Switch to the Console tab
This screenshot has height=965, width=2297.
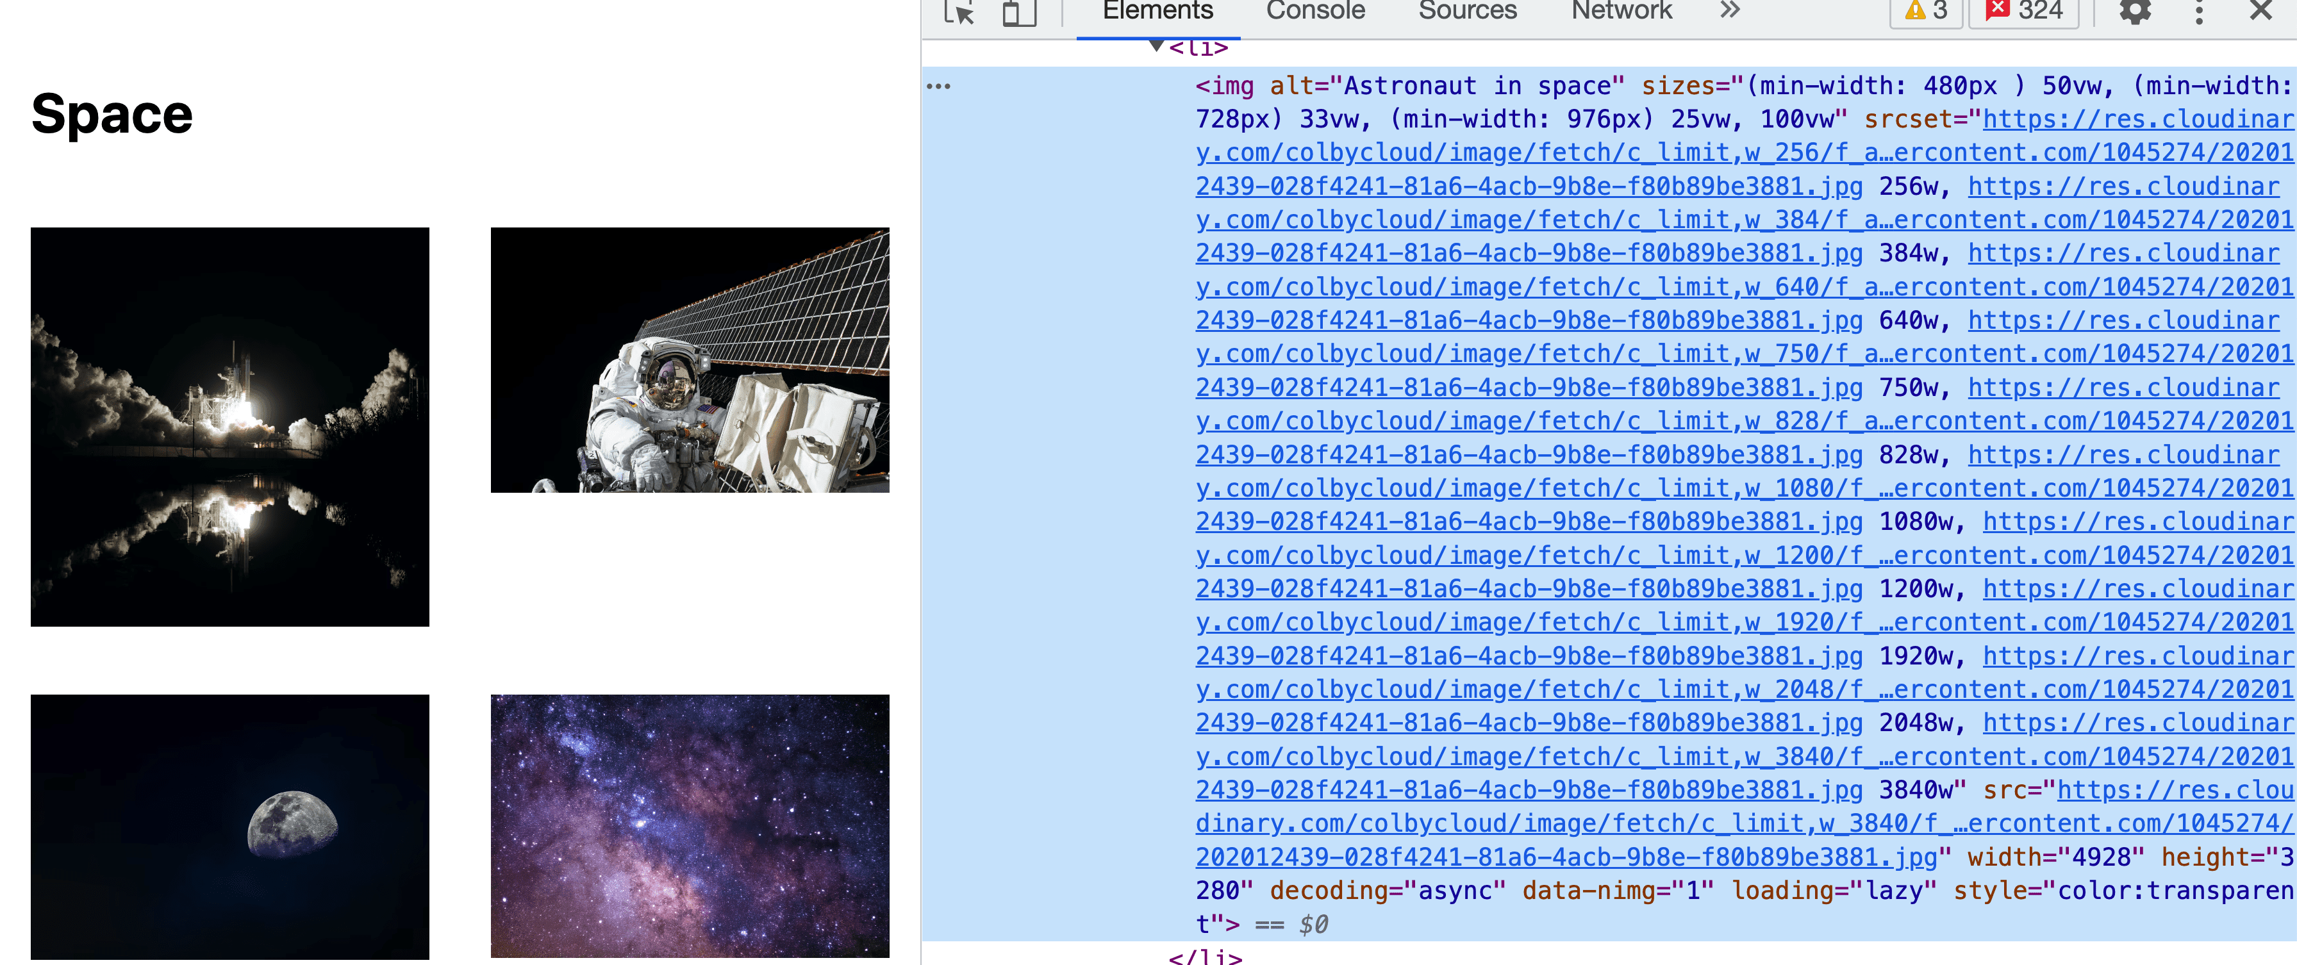coord(1315,11)
